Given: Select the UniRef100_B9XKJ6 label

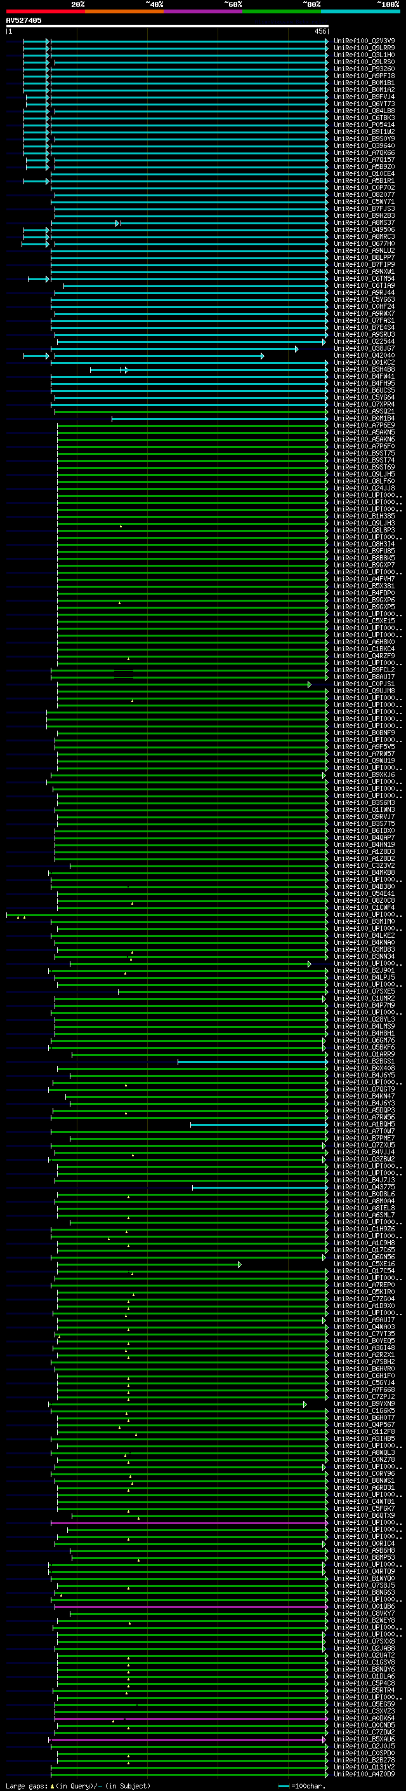Looking at the screenshot, I should coord(364,775).
